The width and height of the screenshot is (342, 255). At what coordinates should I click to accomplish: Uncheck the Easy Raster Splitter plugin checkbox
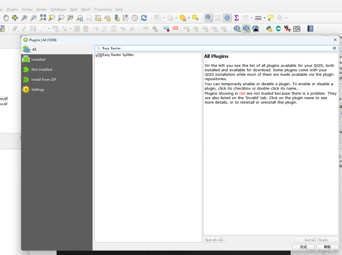coord(97,55)
